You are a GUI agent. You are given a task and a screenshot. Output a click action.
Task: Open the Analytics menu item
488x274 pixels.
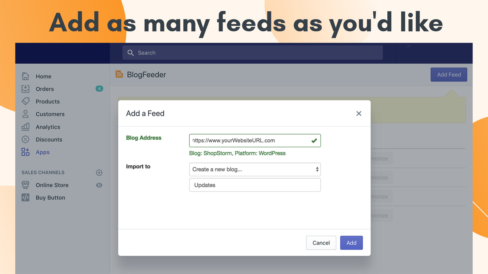48,127
